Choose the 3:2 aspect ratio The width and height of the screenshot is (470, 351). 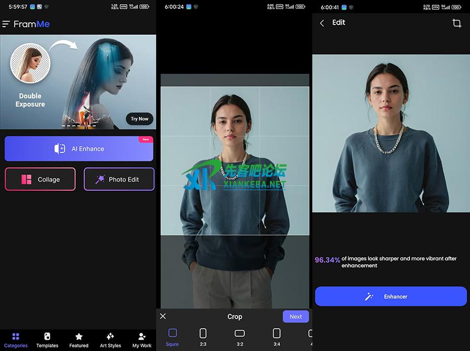click(x=240, y=336)
